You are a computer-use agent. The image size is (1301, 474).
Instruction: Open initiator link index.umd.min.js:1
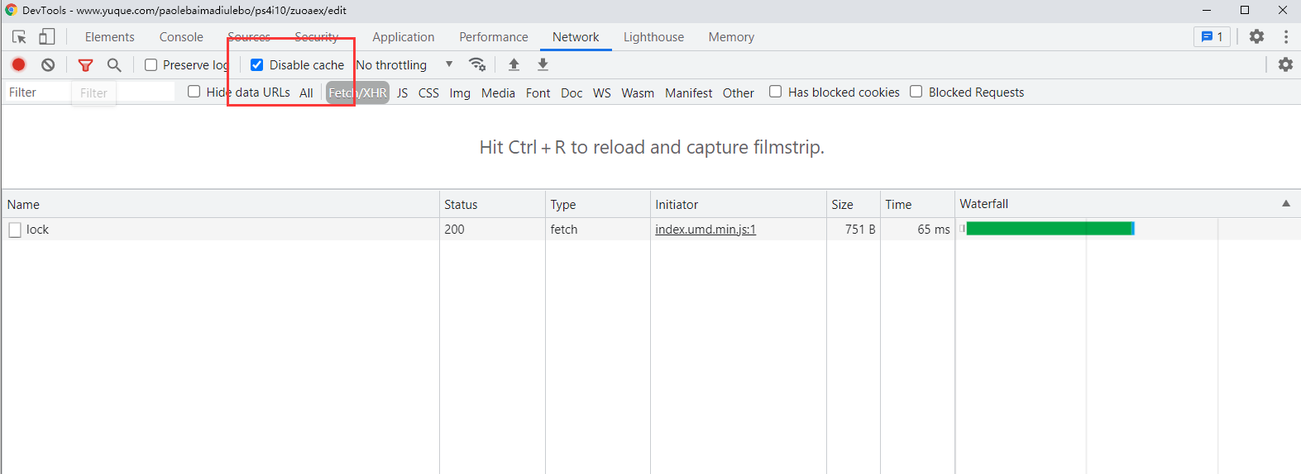[x=706, y=230]
